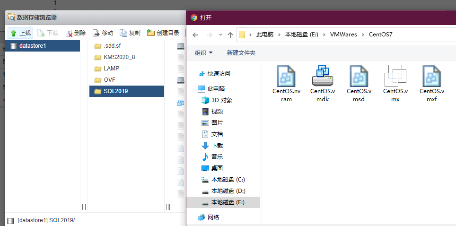Open 文档 (Documents) in the sidebar
The width and height of the screenshot is (456, 226).
click(x=212, y=134)
